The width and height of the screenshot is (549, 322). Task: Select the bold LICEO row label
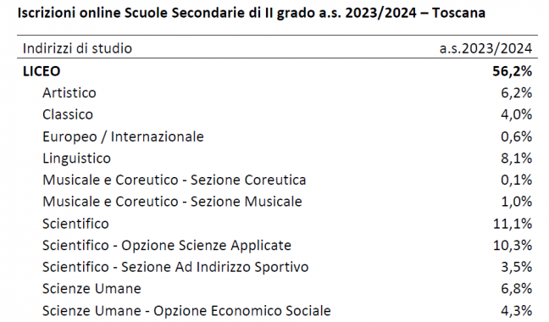pos(42,71)
